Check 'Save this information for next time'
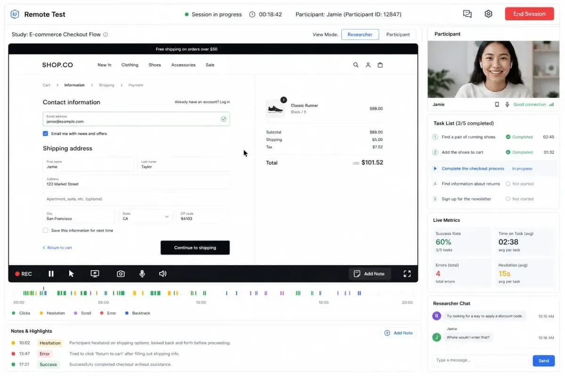565x376 pixels. coord(46,230)
